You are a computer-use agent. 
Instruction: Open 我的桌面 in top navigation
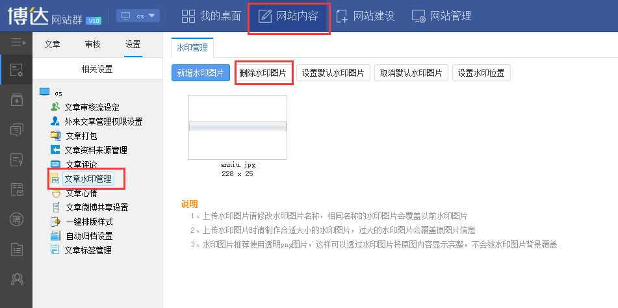coord(211,16)
